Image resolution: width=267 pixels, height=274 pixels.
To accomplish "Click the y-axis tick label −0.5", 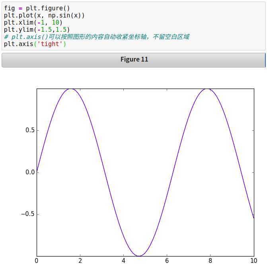I will pyautogui.click(x=28, y=214).
